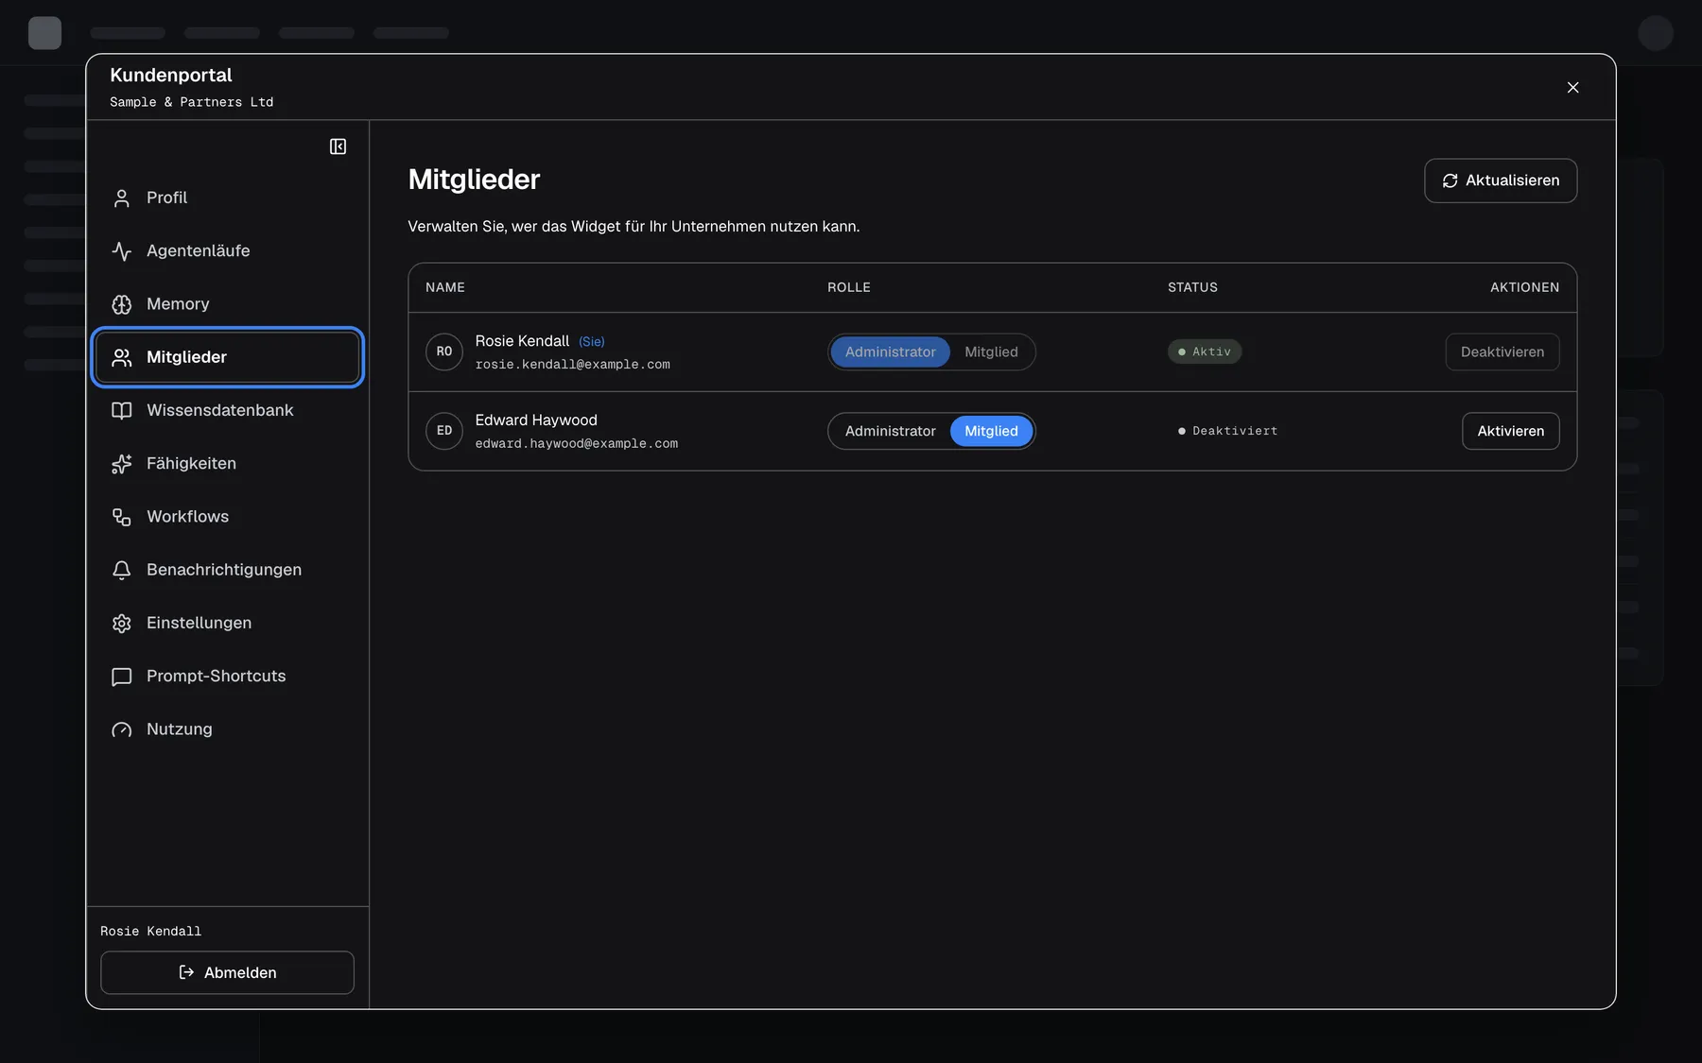Viewport: 1702px width, 1063px height.
Task: Open the Memory section label
Action: [x=178, y=304]
